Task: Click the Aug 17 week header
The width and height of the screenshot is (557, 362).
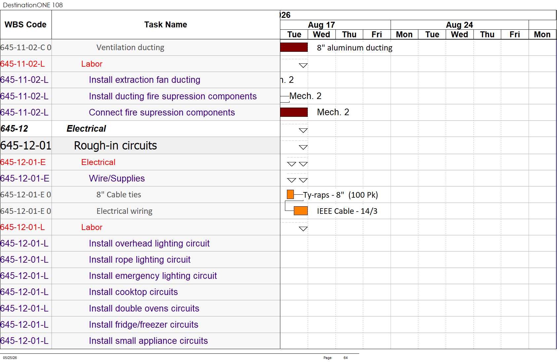Action: coord(321,25)
